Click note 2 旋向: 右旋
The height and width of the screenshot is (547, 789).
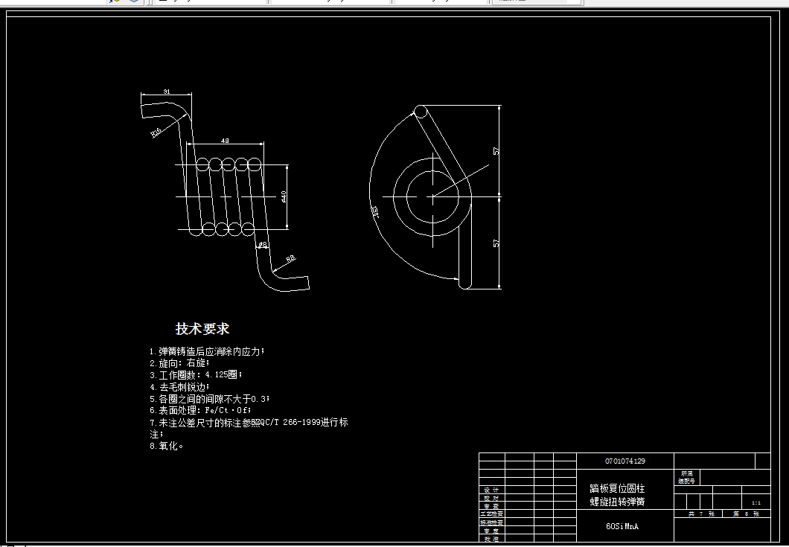click(179, 363)
